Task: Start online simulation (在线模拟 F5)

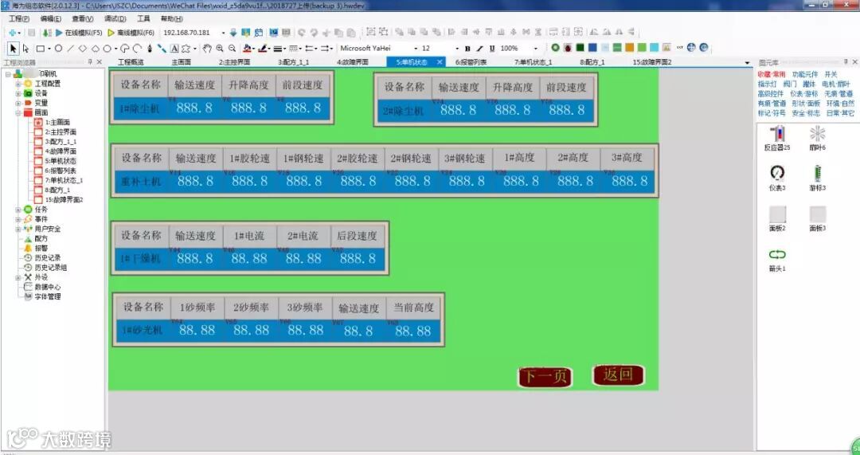Action: pos(79,33)
